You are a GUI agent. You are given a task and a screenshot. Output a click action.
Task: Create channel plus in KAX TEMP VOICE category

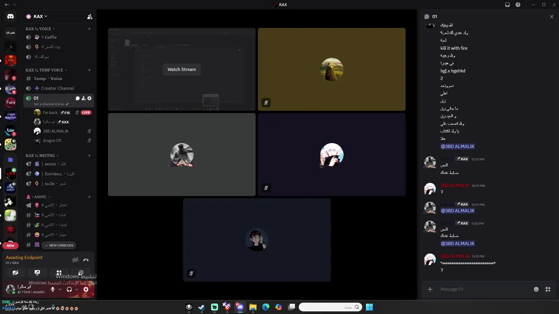[x=89, y=70]
